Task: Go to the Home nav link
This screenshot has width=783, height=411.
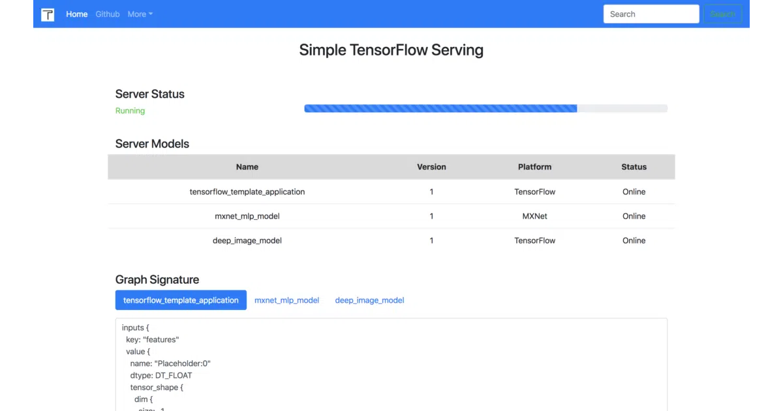Action: [77, 14]
